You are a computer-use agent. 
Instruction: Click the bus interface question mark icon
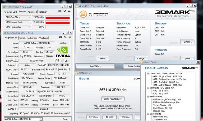(x=69, y=69)
